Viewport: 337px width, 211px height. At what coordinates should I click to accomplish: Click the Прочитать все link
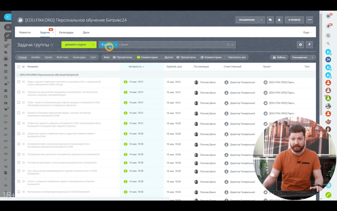pos(237,57)
